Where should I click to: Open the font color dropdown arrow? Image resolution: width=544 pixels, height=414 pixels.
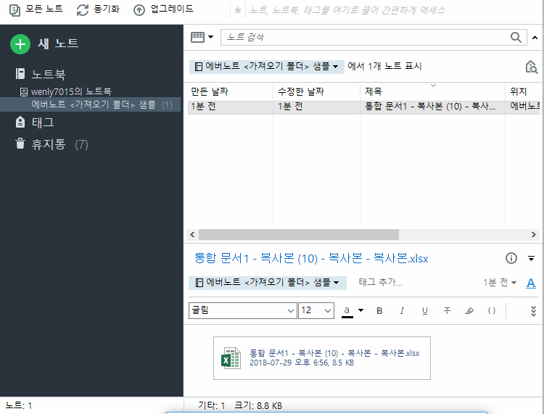click(x=360, y=310)
